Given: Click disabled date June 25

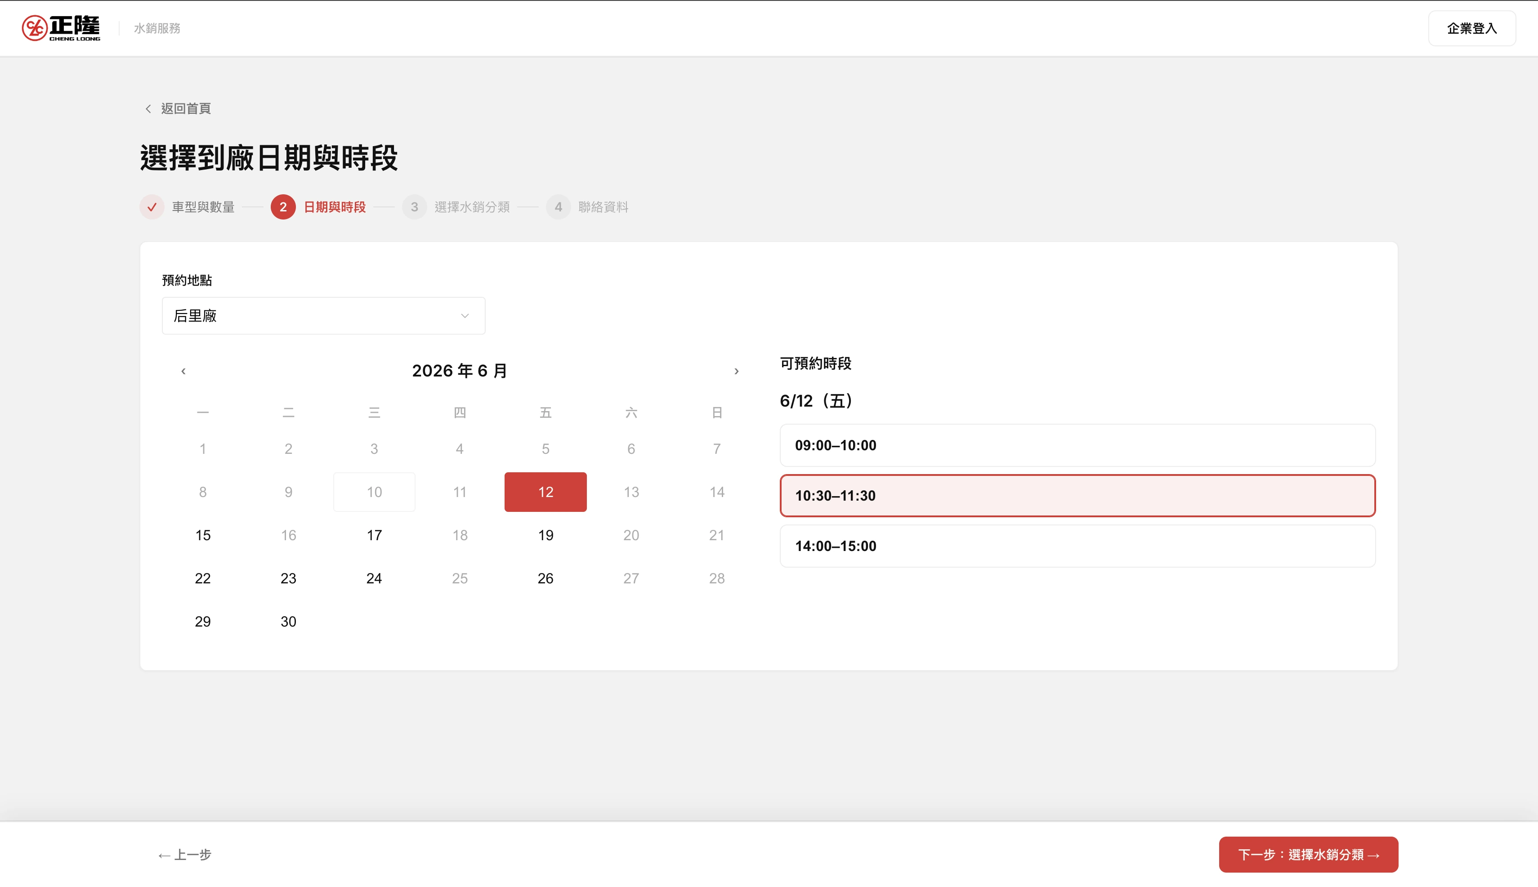Looking at the screenshot, I should pyautogui.click(x=460, y=579).
